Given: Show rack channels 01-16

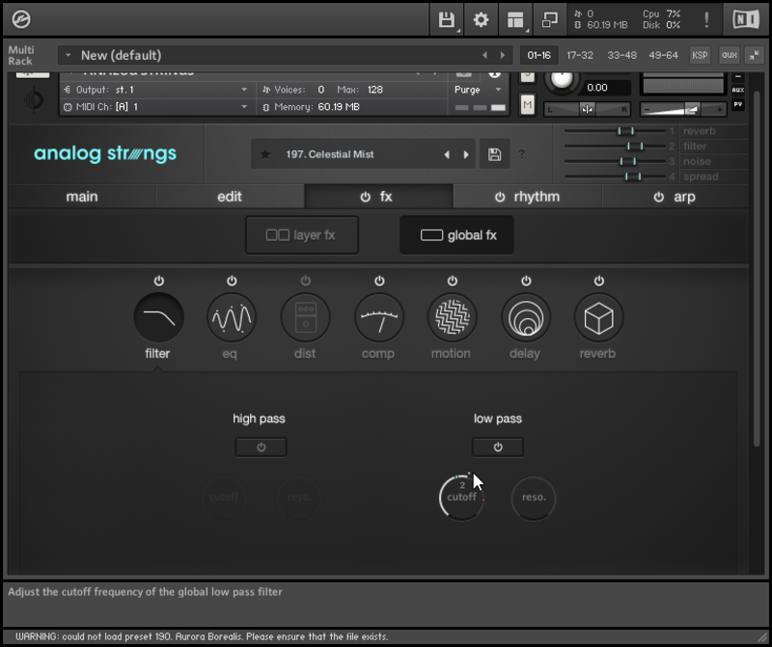Looking at the screenshot, I should click(538, 55).
